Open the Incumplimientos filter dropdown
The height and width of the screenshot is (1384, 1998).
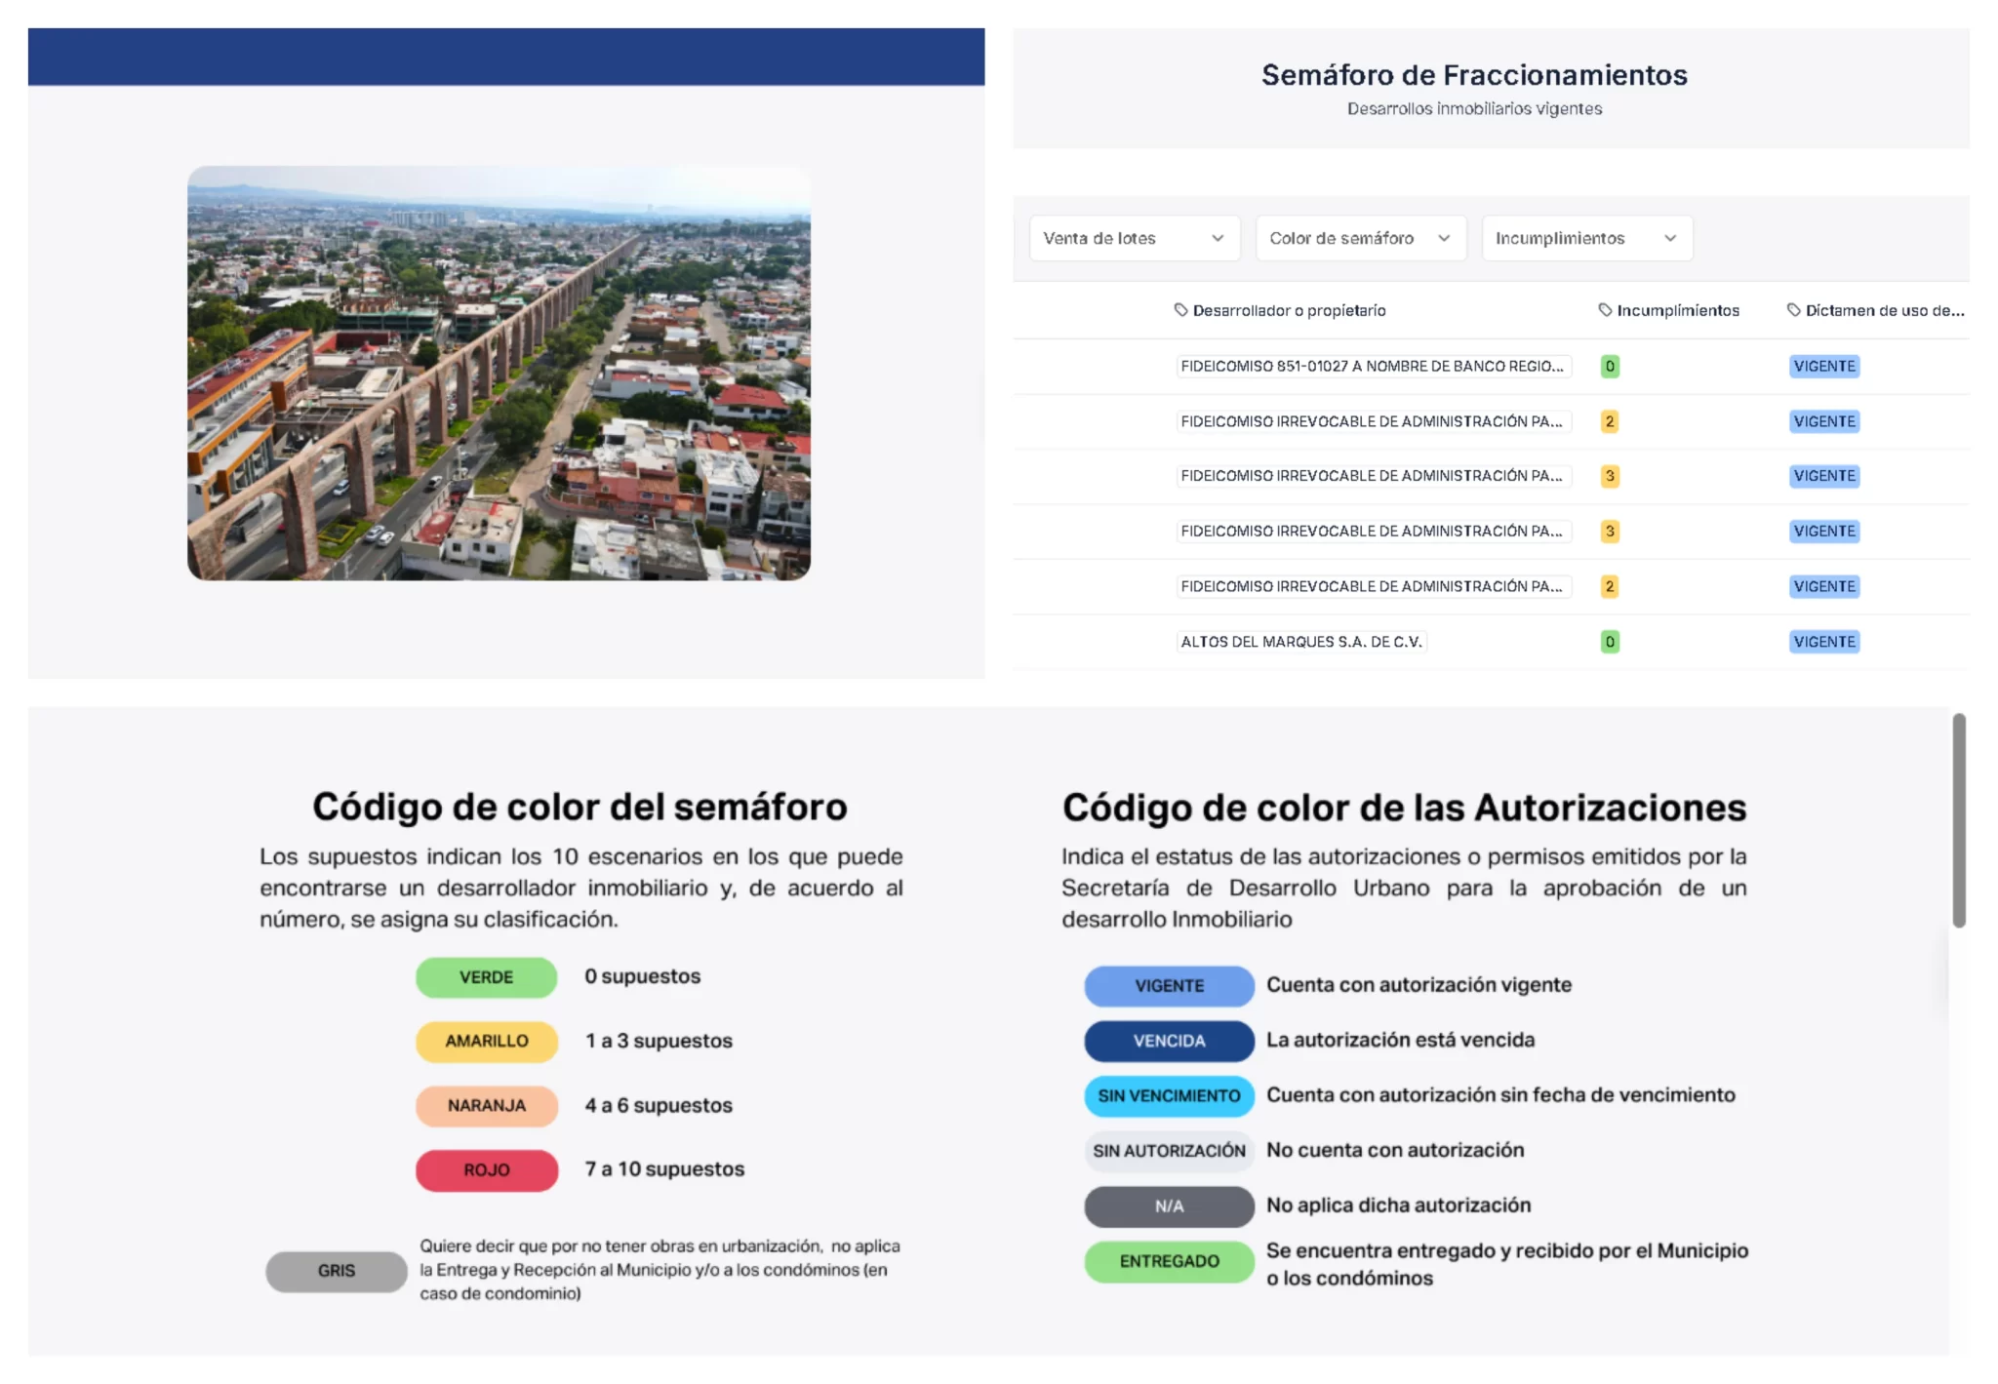point(1586,238)
